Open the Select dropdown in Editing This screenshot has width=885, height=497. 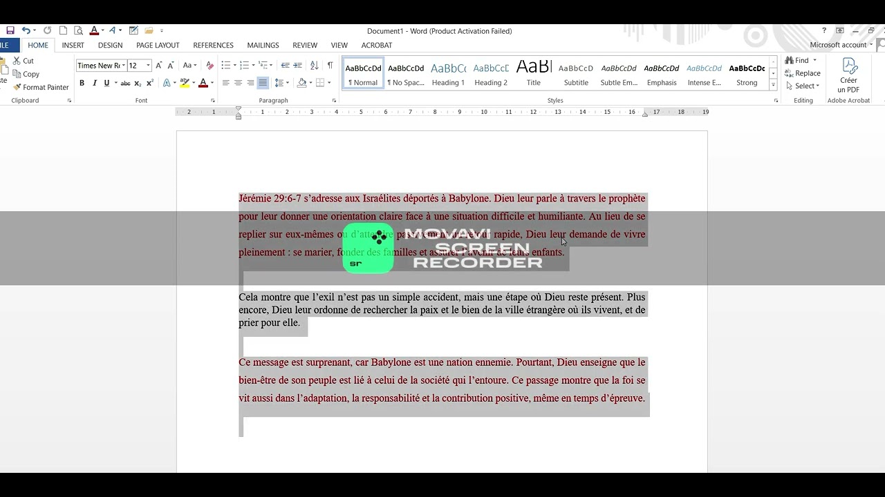(803, 86)
